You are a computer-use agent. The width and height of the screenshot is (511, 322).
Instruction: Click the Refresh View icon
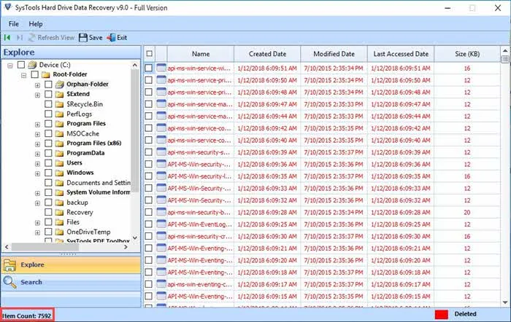[31, 38]
